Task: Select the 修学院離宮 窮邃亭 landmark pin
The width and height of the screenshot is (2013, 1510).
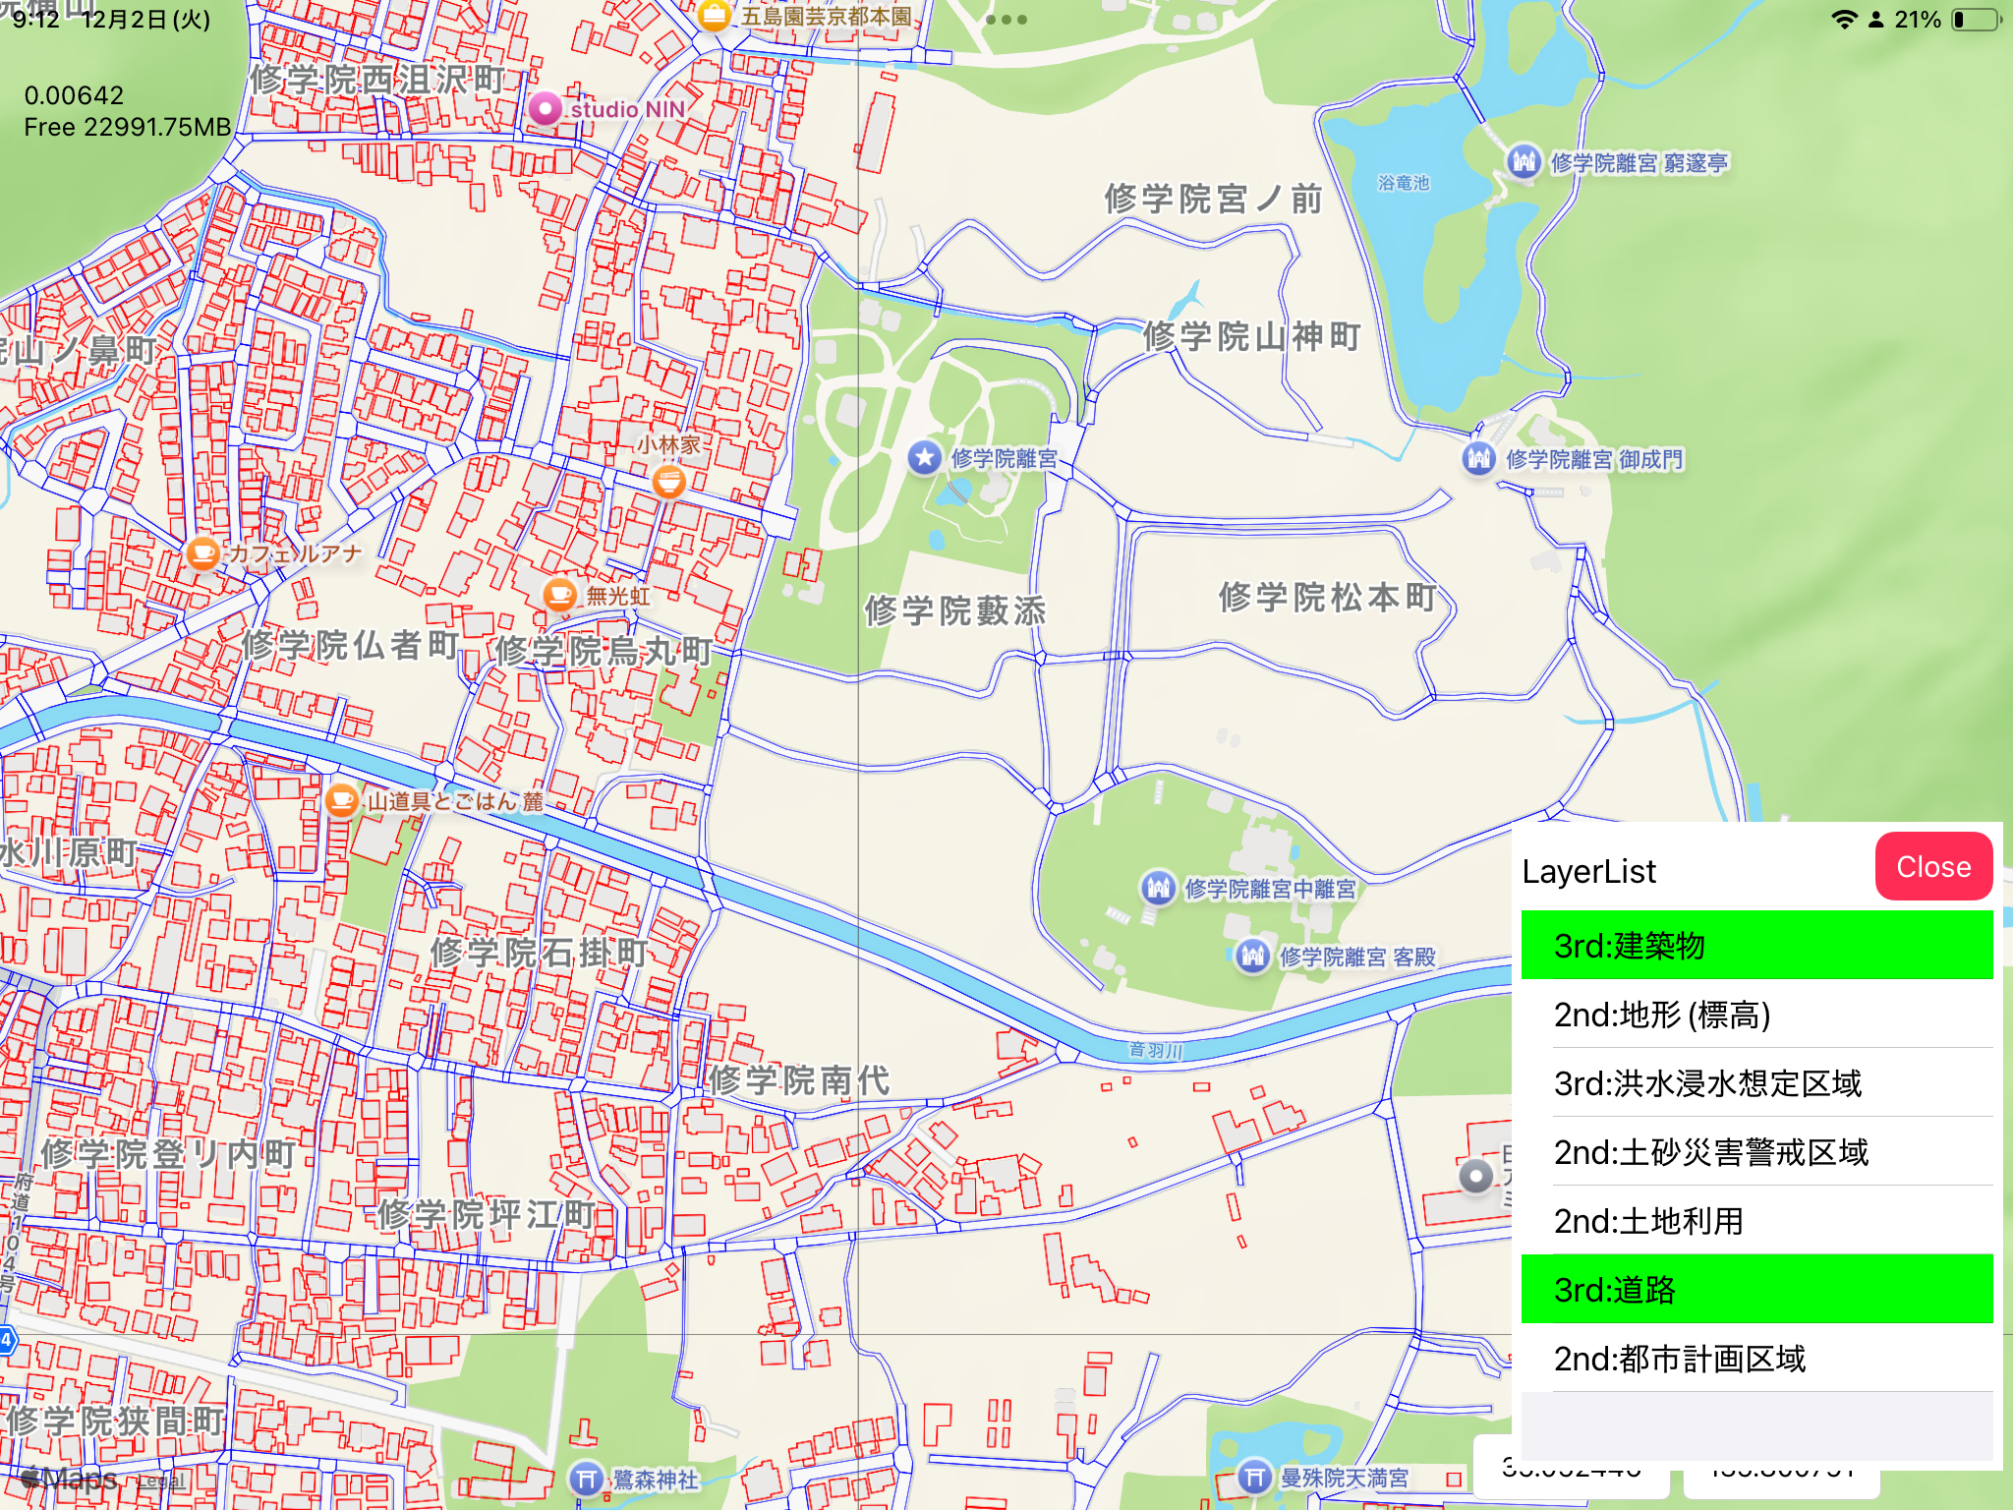Action: (1524, 161)
